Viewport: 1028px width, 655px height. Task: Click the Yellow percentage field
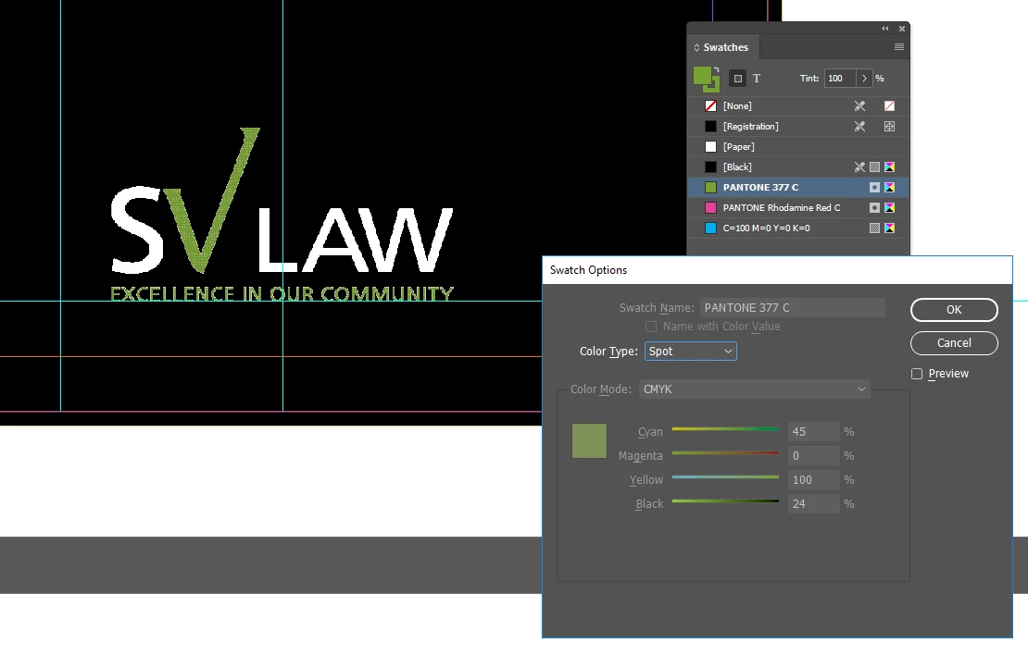(814, 480)
